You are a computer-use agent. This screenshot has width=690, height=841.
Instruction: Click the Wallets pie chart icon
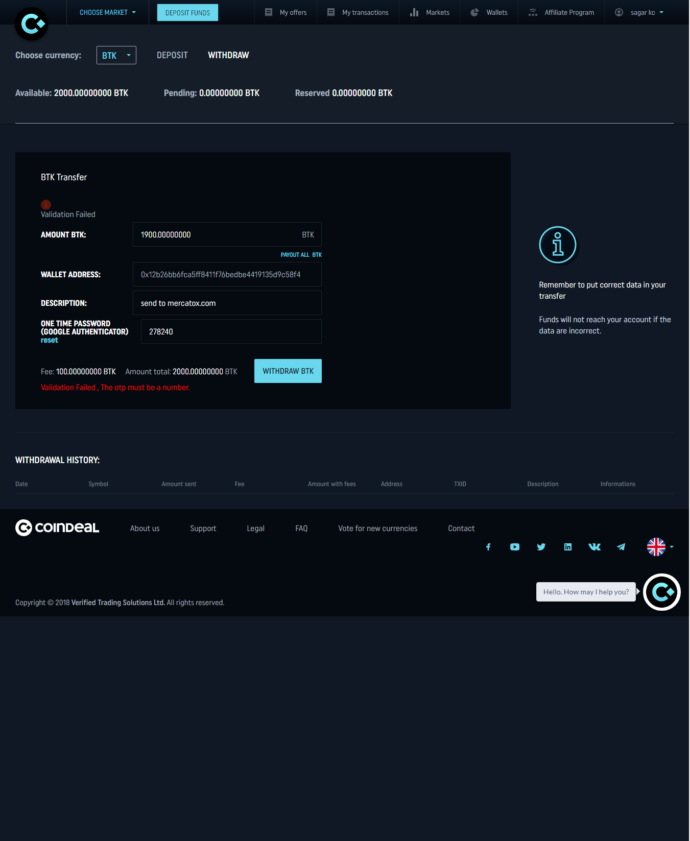(x=474, y=12)
